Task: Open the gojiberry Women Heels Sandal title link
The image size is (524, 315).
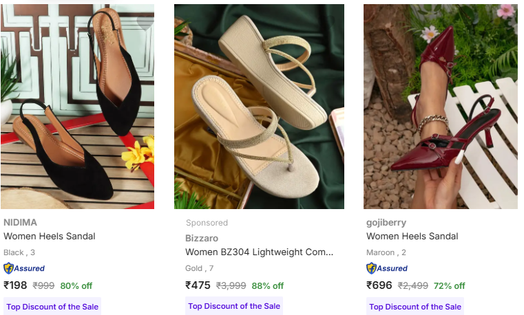Action: [x=412, y=236]
